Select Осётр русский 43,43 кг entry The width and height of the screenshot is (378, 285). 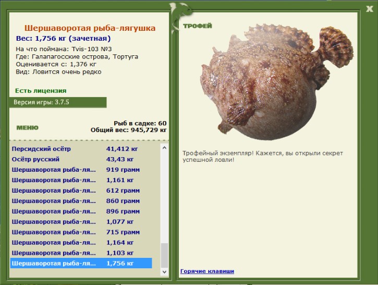81,159
